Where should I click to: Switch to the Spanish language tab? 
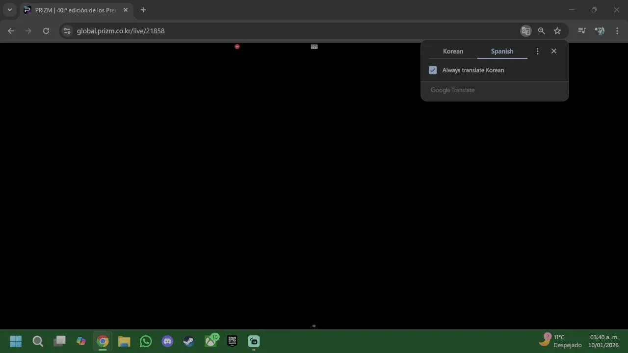[502, 51]
